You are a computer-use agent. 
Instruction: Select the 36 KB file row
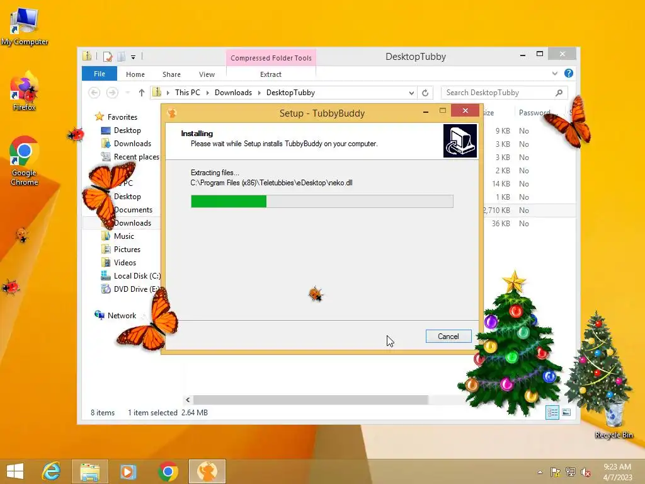coord(528,223)
